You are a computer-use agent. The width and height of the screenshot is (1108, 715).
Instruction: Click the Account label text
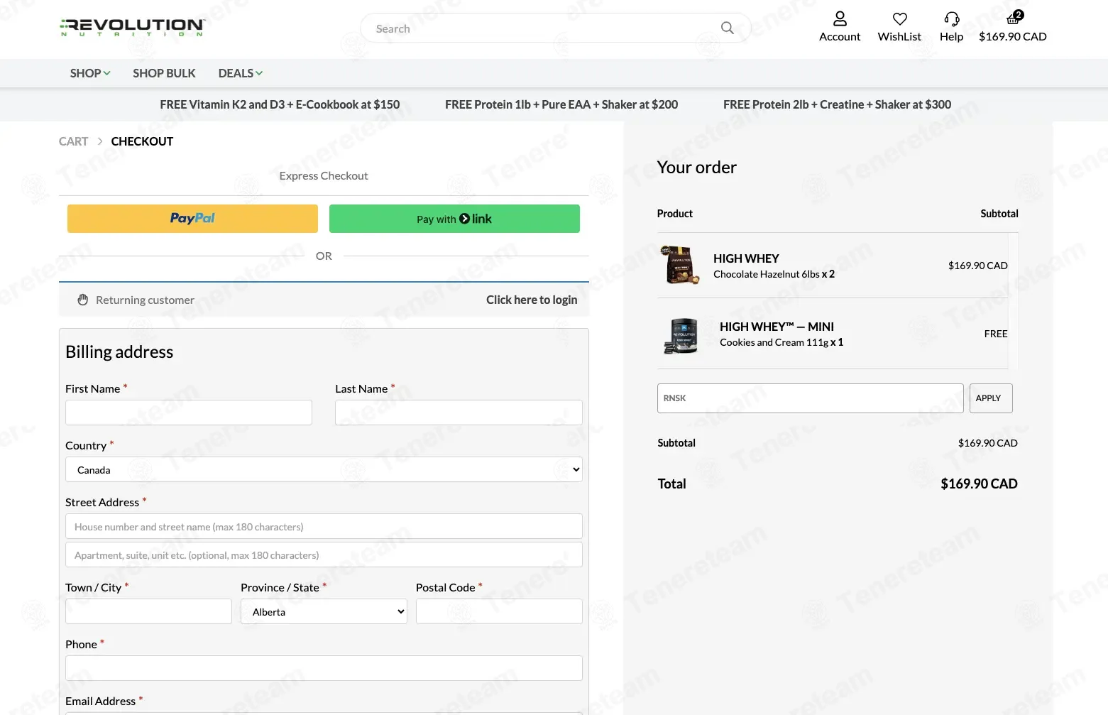(840, 36)
